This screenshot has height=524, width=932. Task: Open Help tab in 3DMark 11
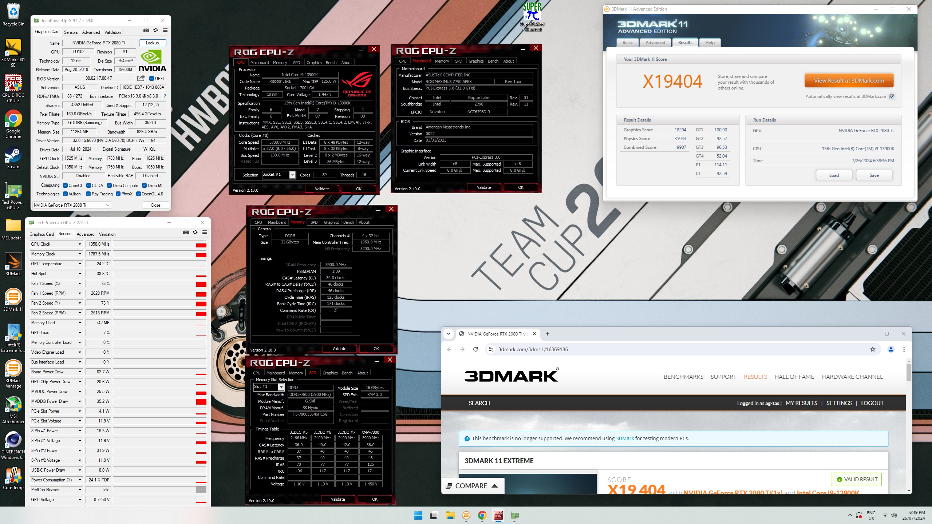(710, 43)
